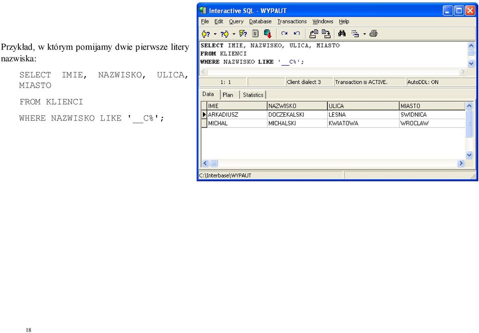Open the Transactions menu
The width and height of the screenshot is (479, 333).
point(292,21)
